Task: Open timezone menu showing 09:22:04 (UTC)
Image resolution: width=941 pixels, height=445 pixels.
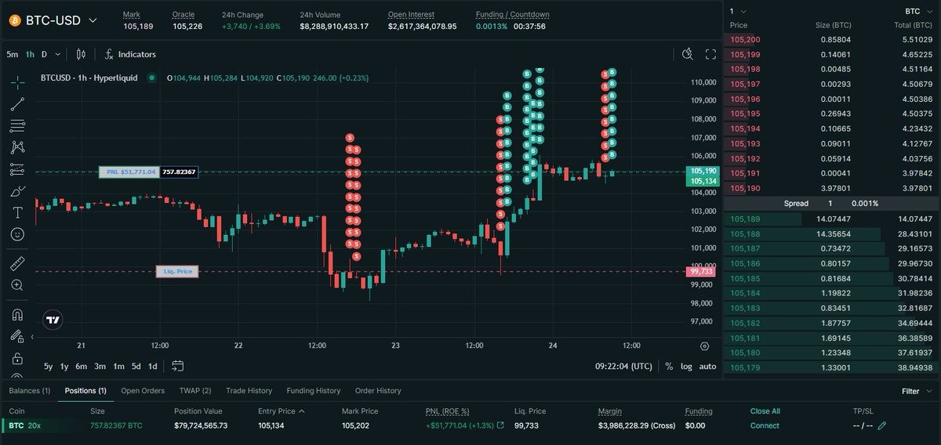Action: tap(623, 366)
